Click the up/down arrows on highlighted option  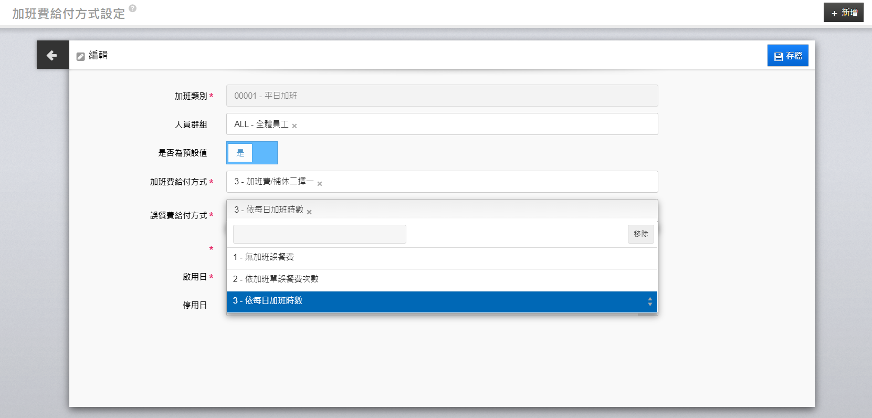[649, 301]
